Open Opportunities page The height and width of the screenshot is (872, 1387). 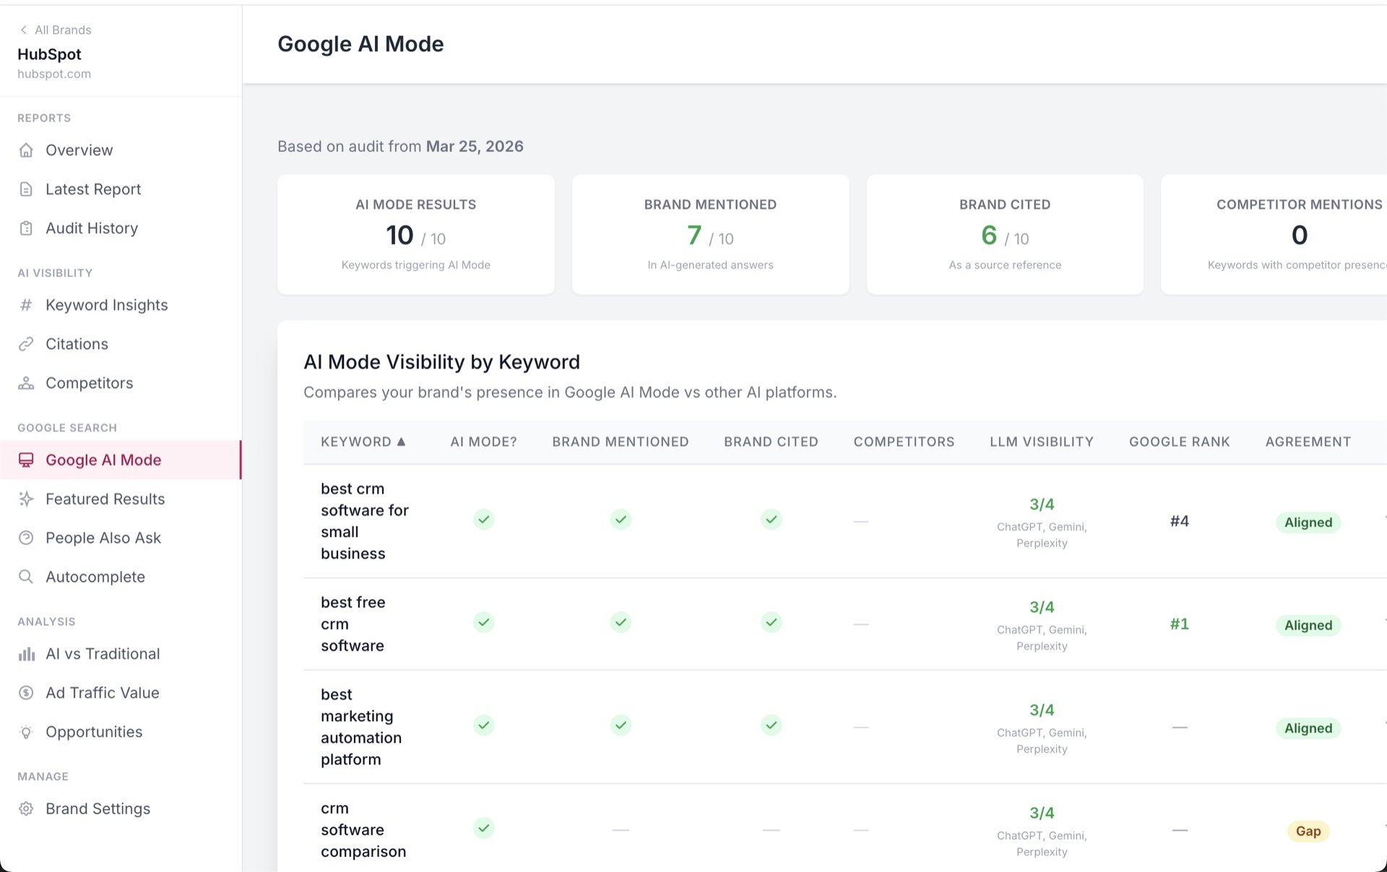(121, 732)
